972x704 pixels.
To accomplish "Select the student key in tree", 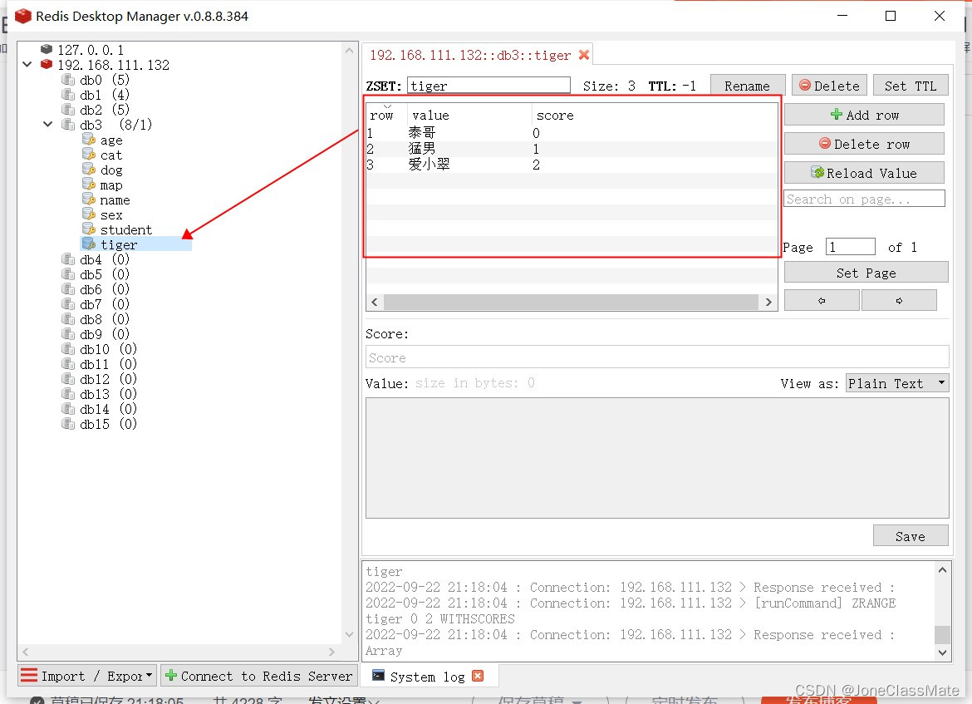I will (x=125, y=229).
